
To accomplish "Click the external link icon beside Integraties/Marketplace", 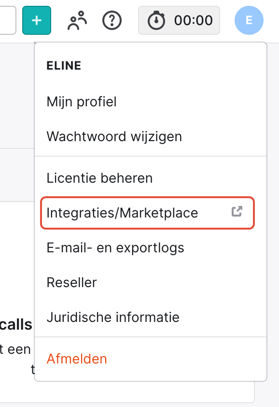I will pos(237,211).
